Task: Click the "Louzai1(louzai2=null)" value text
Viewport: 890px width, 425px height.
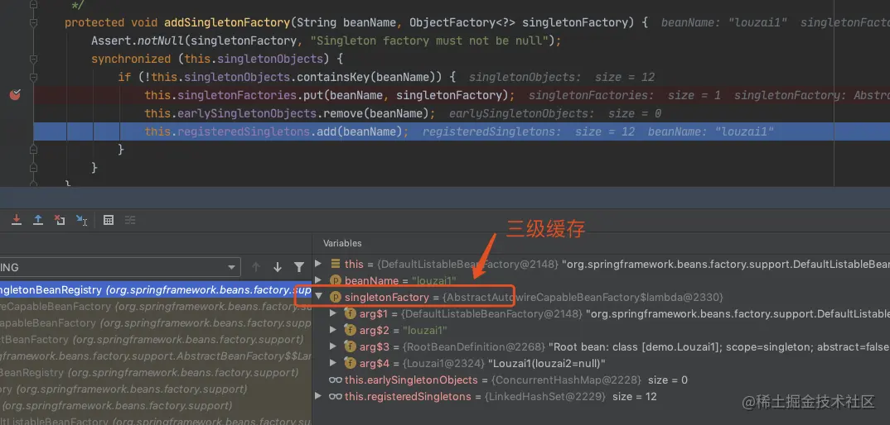Action: [546, 363]
